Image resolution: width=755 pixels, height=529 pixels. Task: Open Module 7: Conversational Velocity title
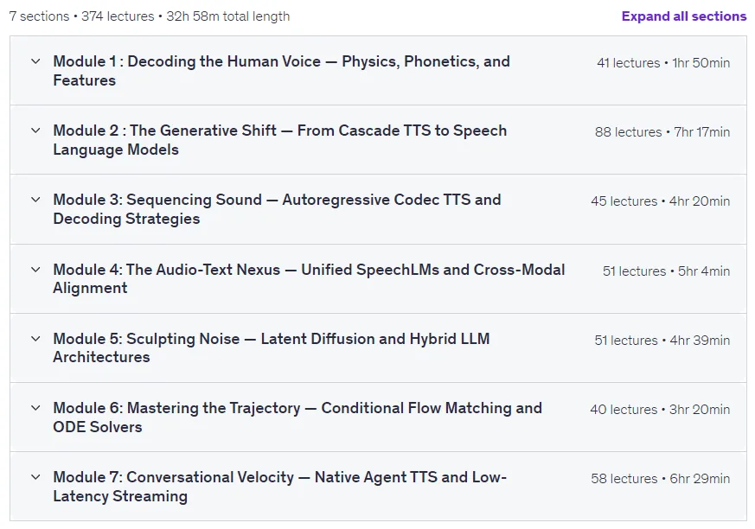[x=279, y=486]
